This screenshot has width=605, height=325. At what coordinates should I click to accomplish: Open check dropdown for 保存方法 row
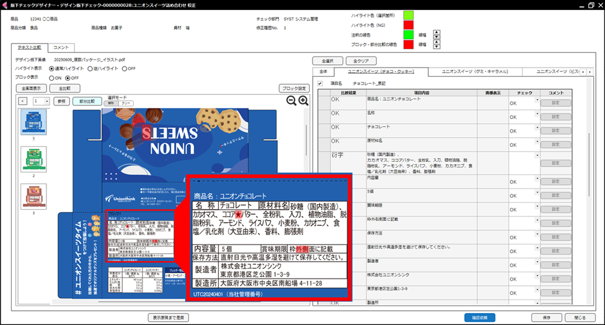click(537, 234)
